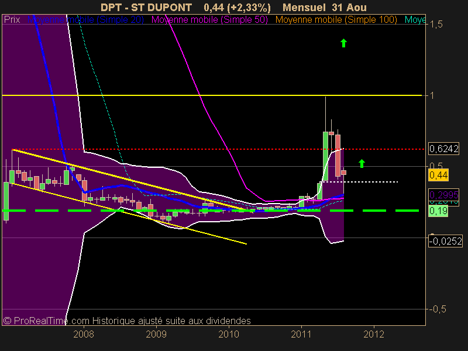This screenshot has width=468, height=351.
Task: Click the 2010 label on time axis
Action: click(x=229, y=334)
